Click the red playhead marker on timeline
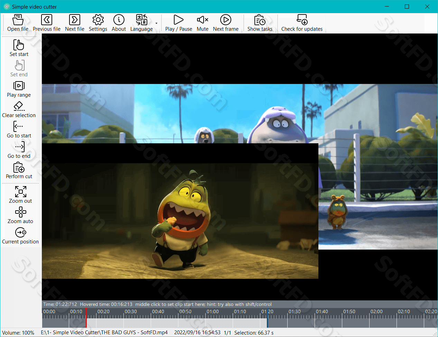 click(x=86, y=318)
